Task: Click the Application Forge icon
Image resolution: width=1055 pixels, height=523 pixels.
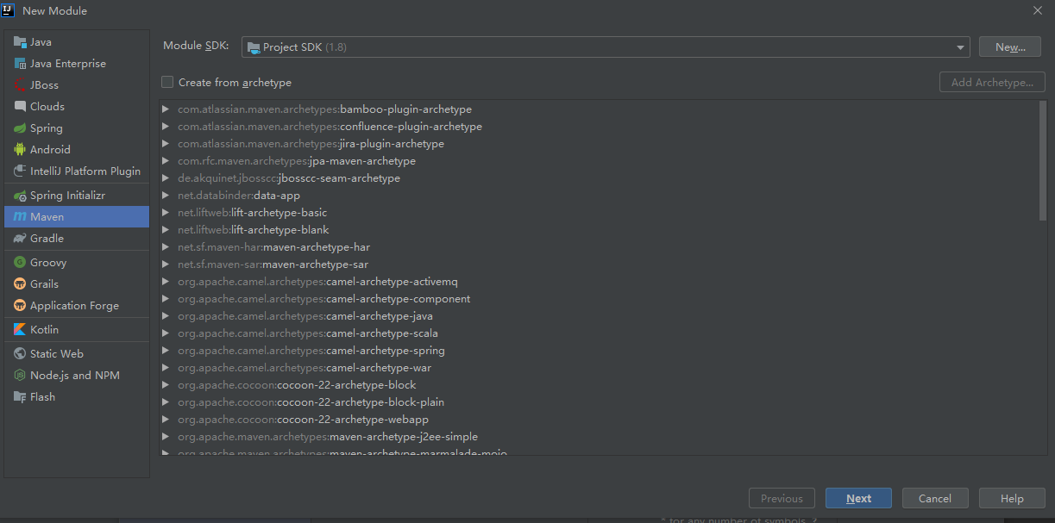Action: (x=20, y=305)
